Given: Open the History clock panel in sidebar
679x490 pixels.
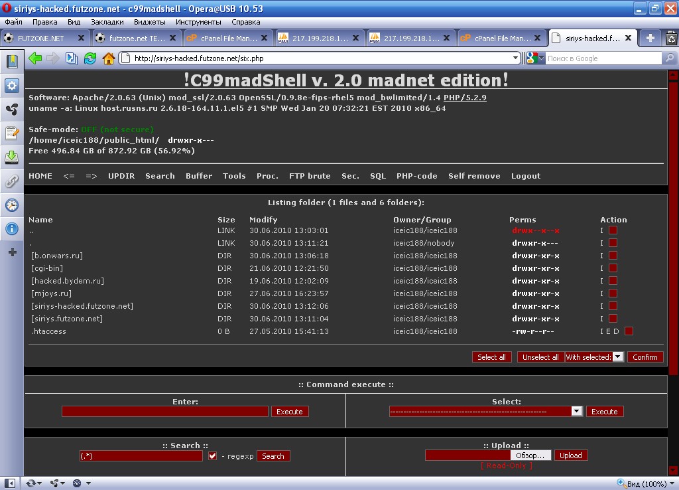Looking at the screenshot, I should click(11, 205).
